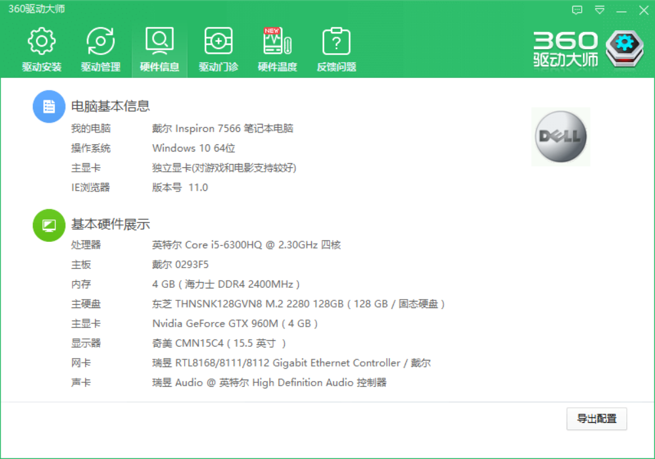Open the main menu dropdown triangle in title bar
655x459 pixels.
(x=600, y=10)
